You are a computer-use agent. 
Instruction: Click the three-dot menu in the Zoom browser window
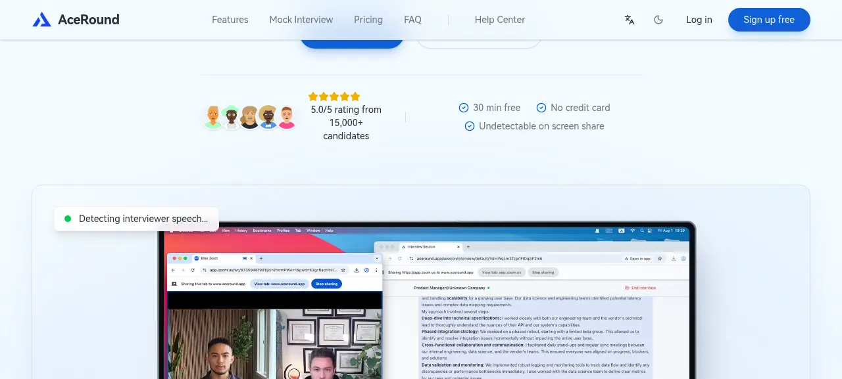pos(376,270)
